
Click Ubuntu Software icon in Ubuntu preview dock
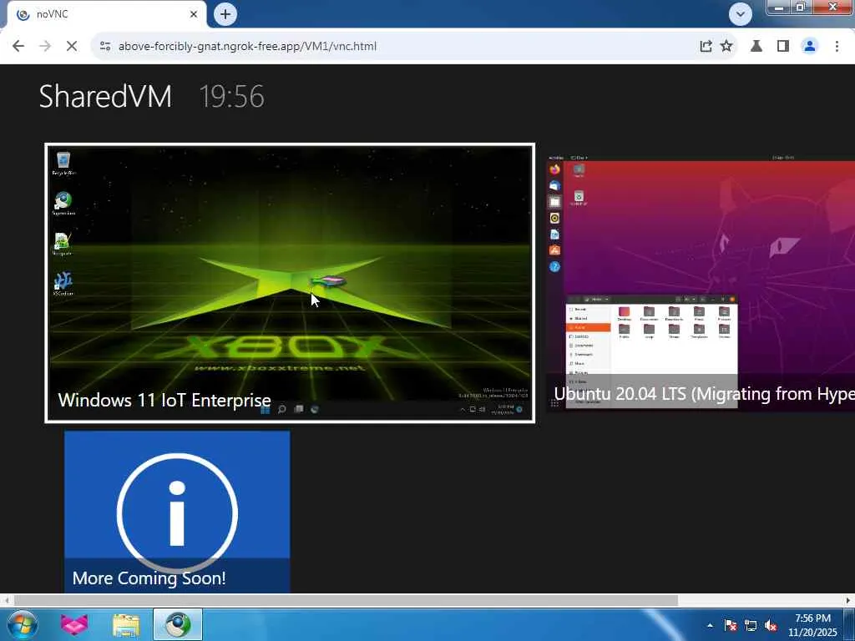(x=554, y=250)
